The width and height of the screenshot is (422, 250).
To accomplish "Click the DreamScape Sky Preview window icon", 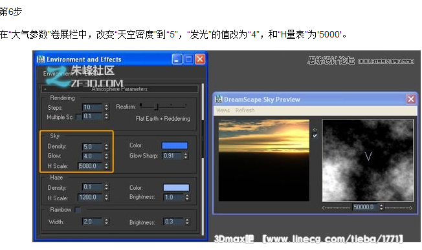I will (219, 99).
